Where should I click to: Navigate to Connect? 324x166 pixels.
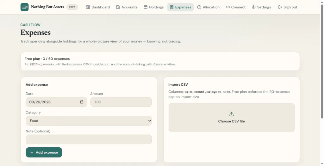235,7
